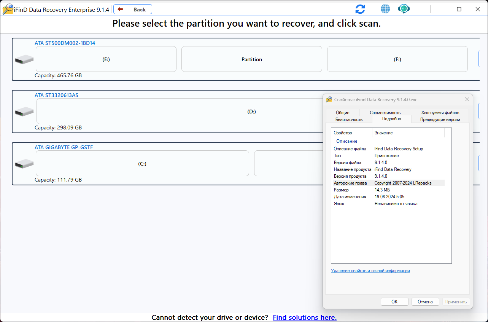This screenshot has height=322, width=488.
Task: Select the unnamed Partition block
Action: [252, 59]
